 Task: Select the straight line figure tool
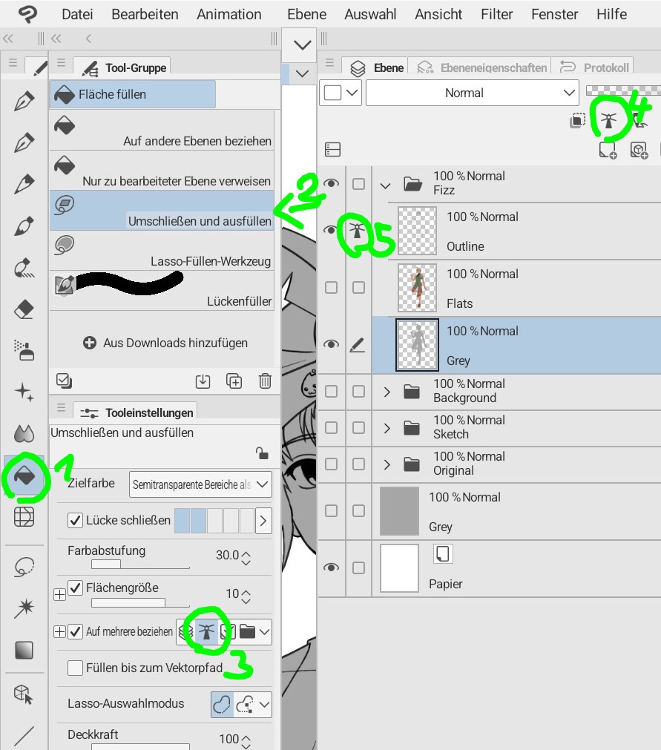point(24,737)
